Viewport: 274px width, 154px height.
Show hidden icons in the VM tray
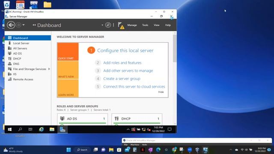[x=128, y=130]
